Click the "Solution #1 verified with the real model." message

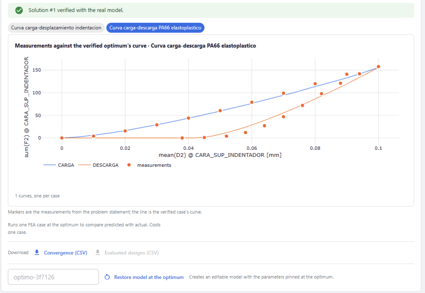[x=76, y=10]
